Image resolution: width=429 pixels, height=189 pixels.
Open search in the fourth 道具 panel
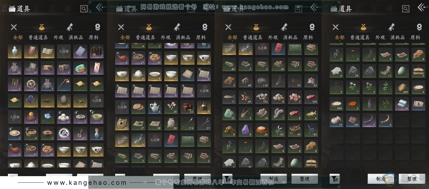(x=406, y=9)
